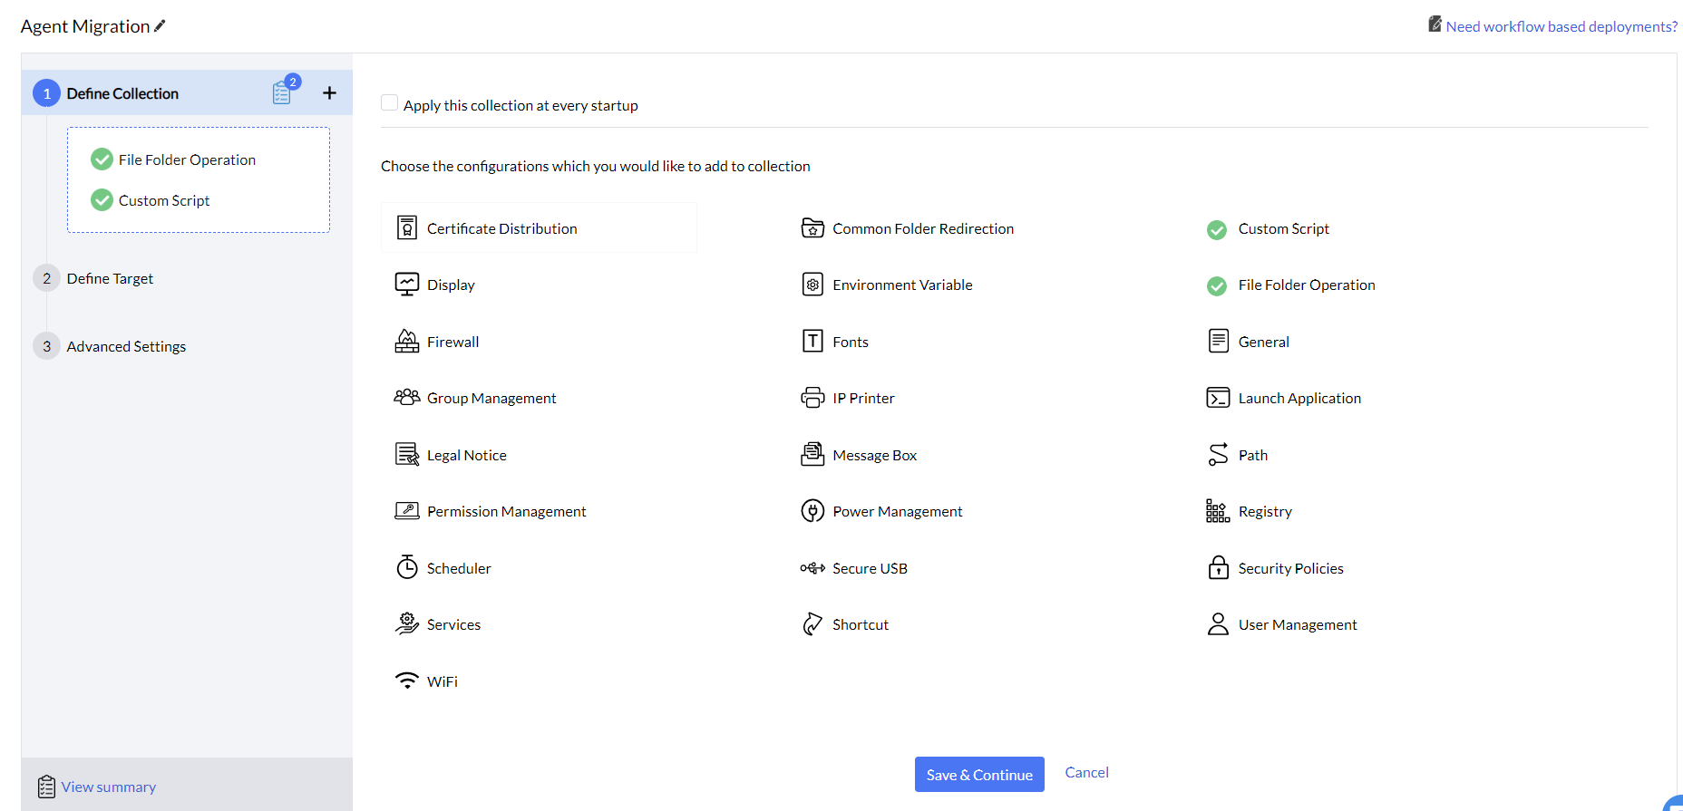Enable apply this collection at every startup
Viewport: 1683px width, 811px height.
click(x=390, y=103)
